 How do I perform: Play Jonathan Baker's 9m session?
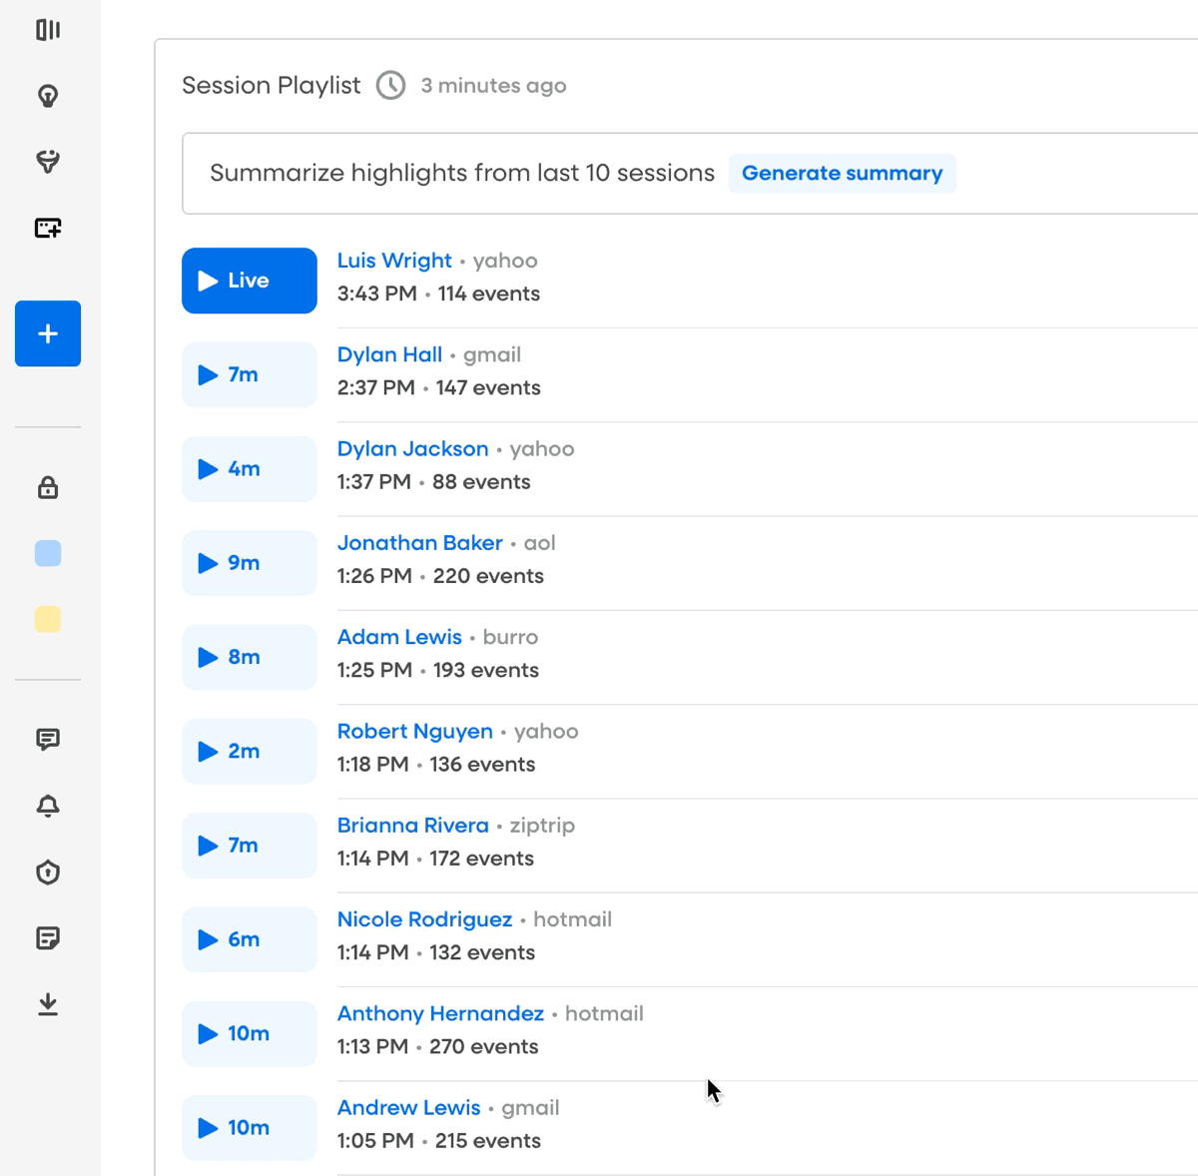click(250, 563)
